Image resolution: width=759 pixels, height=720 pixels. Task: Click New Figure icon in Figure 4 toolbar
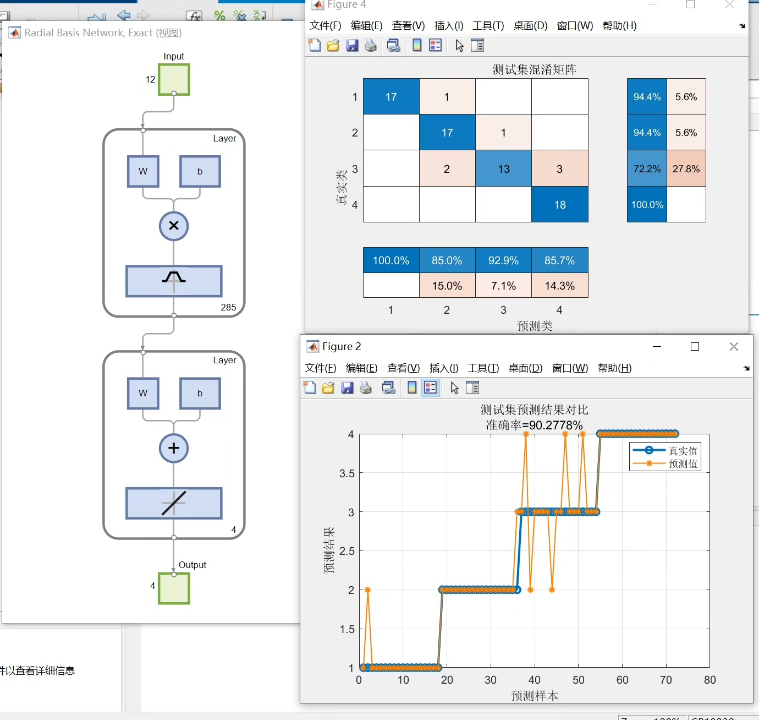[315, 46]
